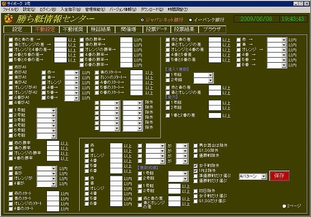Open the Aパターン dropdown
311x217 pixels.
click(253, 176)
